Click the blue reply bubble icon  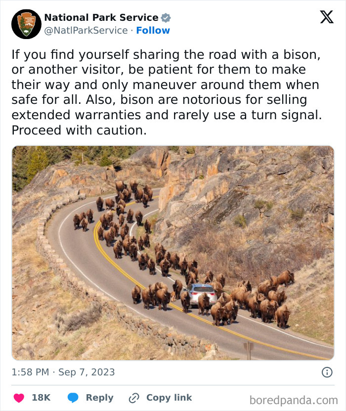point(72,397)
